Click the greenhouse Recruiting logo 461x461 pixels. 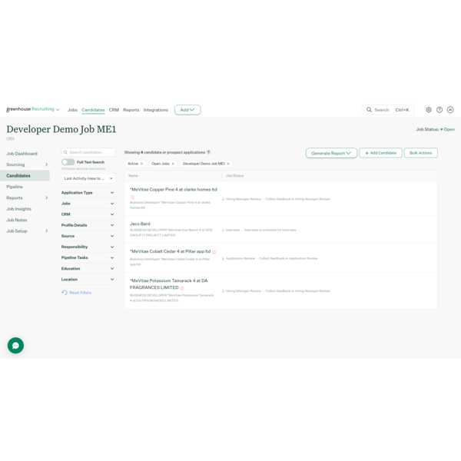[x=30, y=109]
